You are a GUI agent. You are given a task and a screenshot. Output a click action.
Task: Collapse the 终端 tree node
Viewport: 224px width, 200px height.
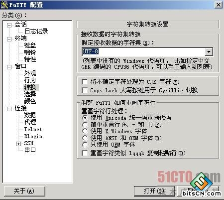click(9, 39)
